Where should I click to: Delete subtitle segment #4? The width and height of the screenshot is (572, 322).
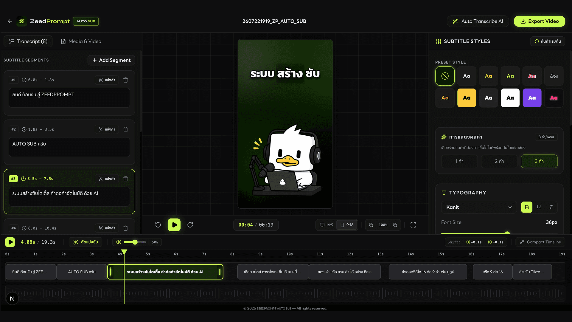click(x=126, y=228)
